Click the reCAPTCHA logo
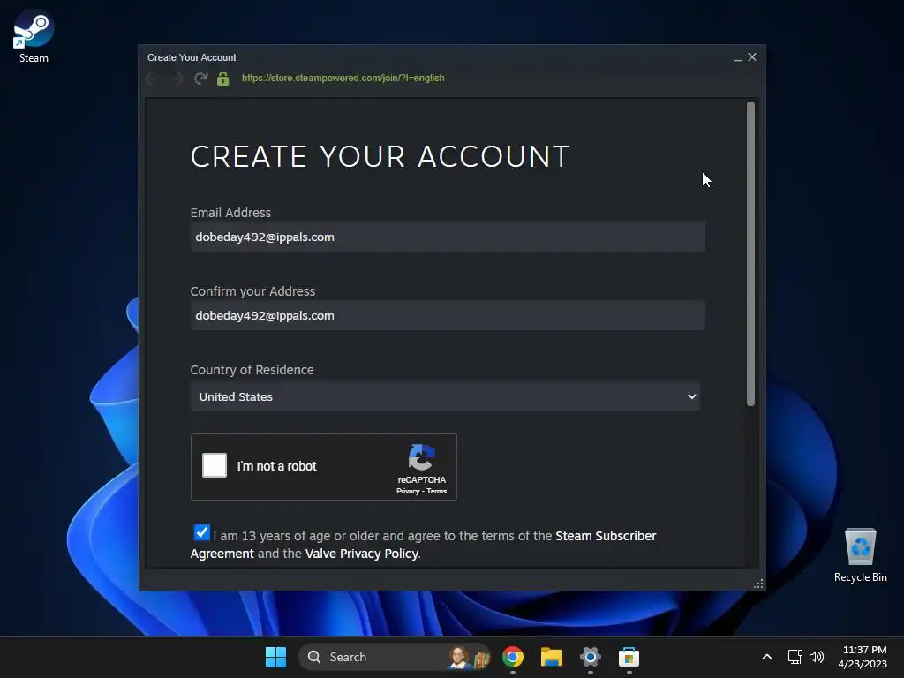The width and height of the screenshot is (904, 678). 421,457
